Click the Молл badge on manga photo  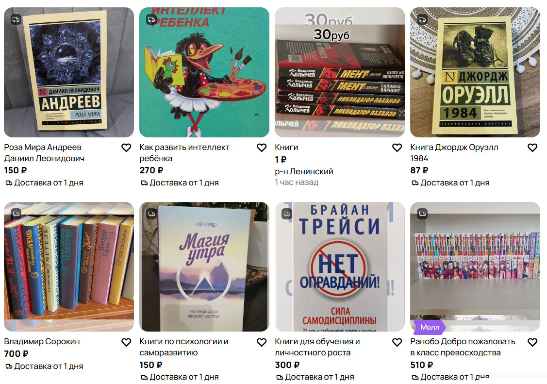point(430,327)
